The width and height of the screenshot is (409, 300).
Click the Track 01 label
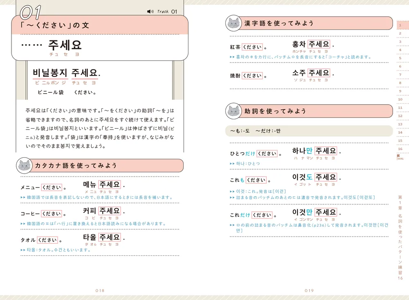[x=167, y=11]
